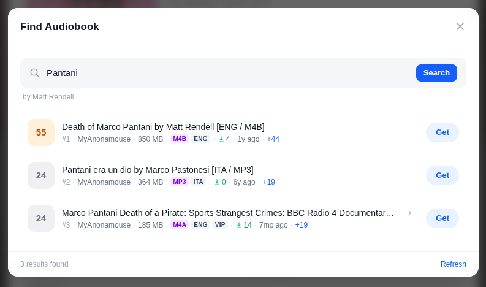Click the '3 results found' status text

tap(44, 264)
